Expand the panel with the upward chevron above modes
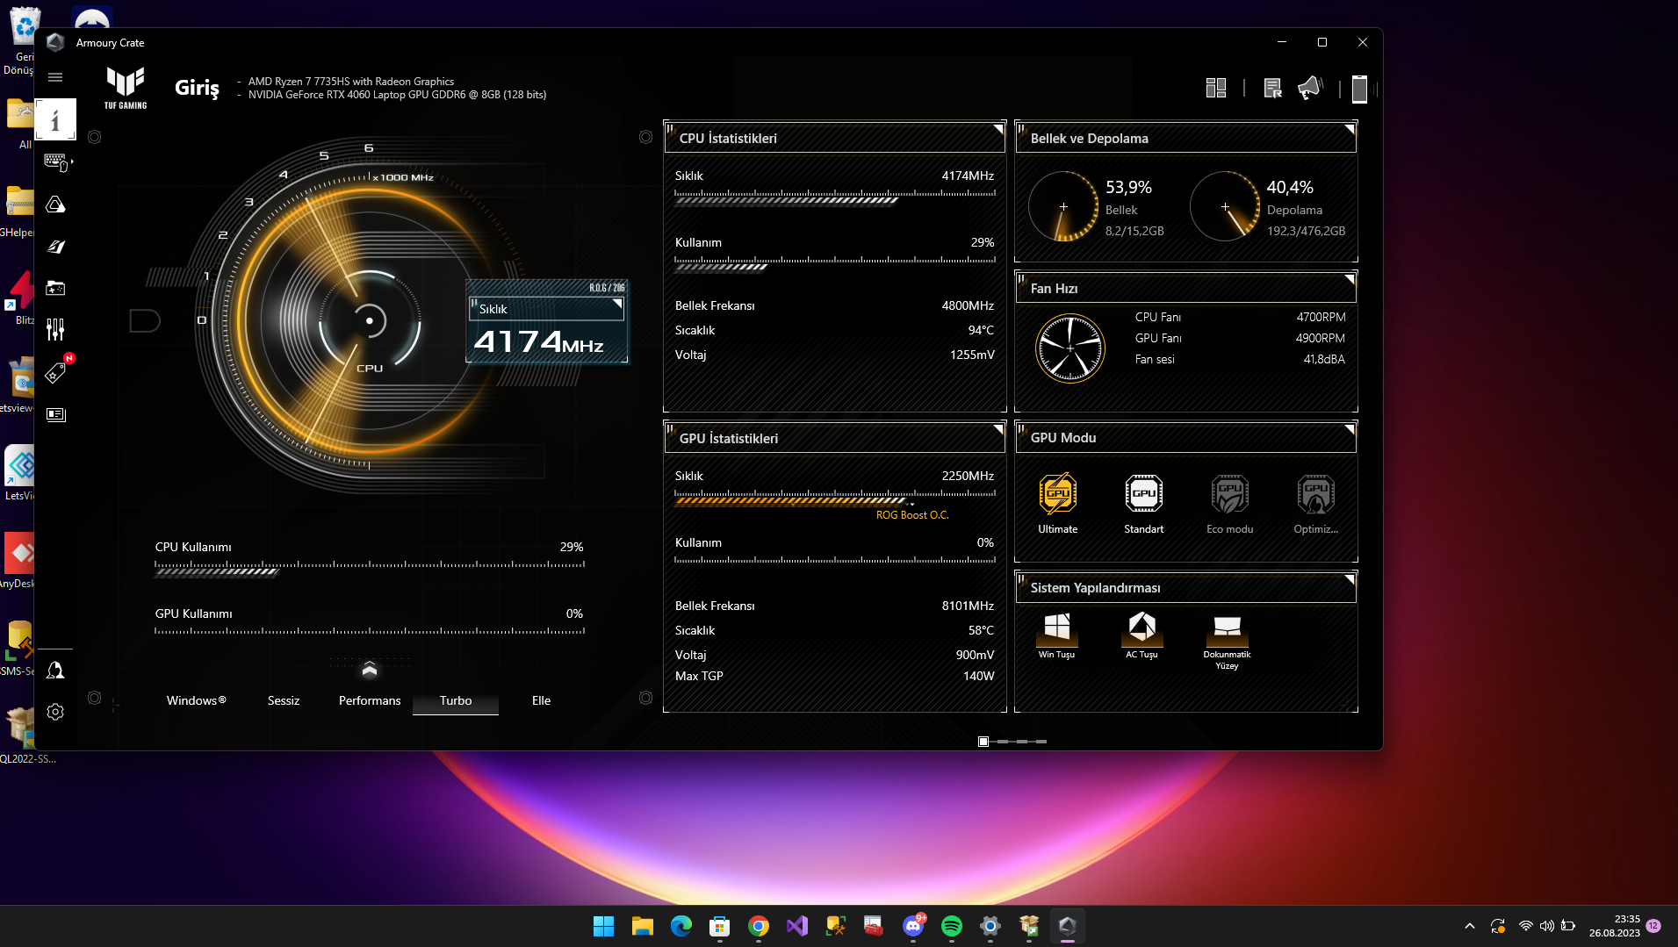Screen dimensions: 1678x947 click(x=370, y=671)
